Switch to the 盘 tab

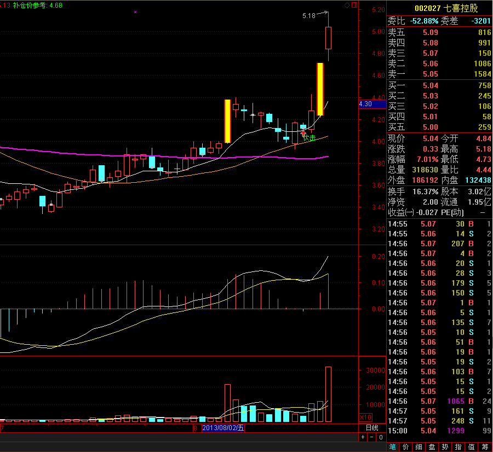pos(432,447)
